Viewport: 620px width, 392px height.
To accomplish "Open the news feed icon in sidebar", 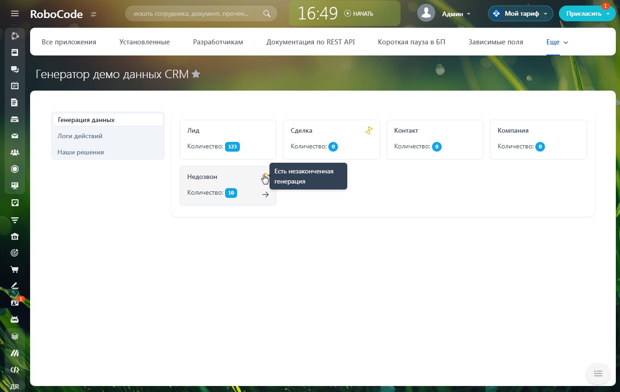I will (15, 52).
